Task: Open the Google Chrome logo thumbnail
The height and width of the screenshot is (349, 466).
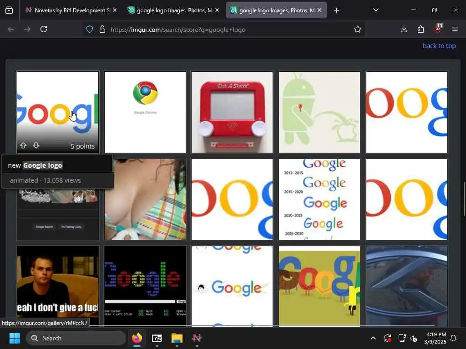Action: point(145,112)
